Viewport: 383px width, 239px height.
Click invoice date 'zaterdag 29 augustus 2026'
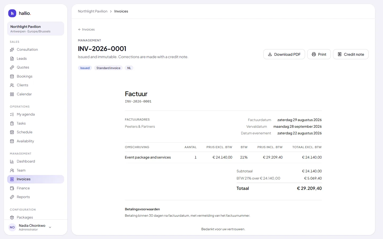[299, 120]
